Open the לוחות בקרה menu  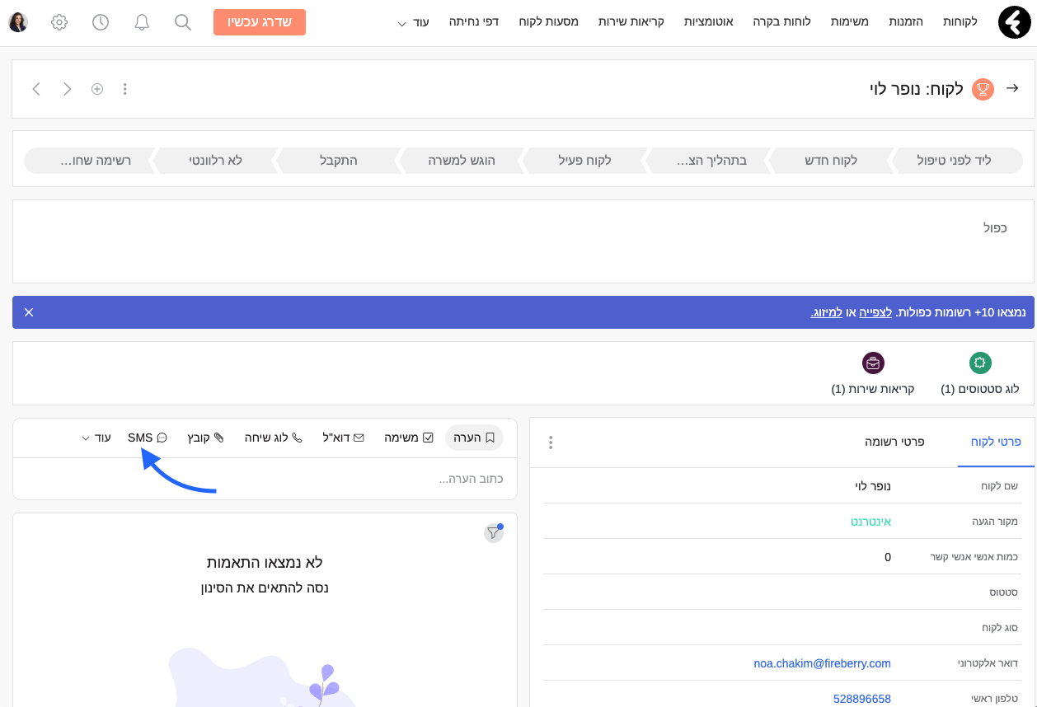pos(782,21)
